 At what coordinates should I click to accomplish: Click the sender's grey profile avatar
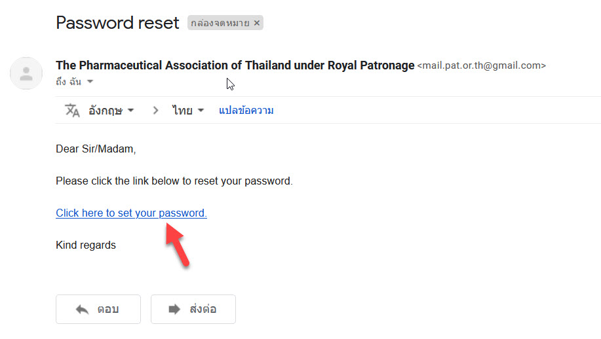[26, 73]
